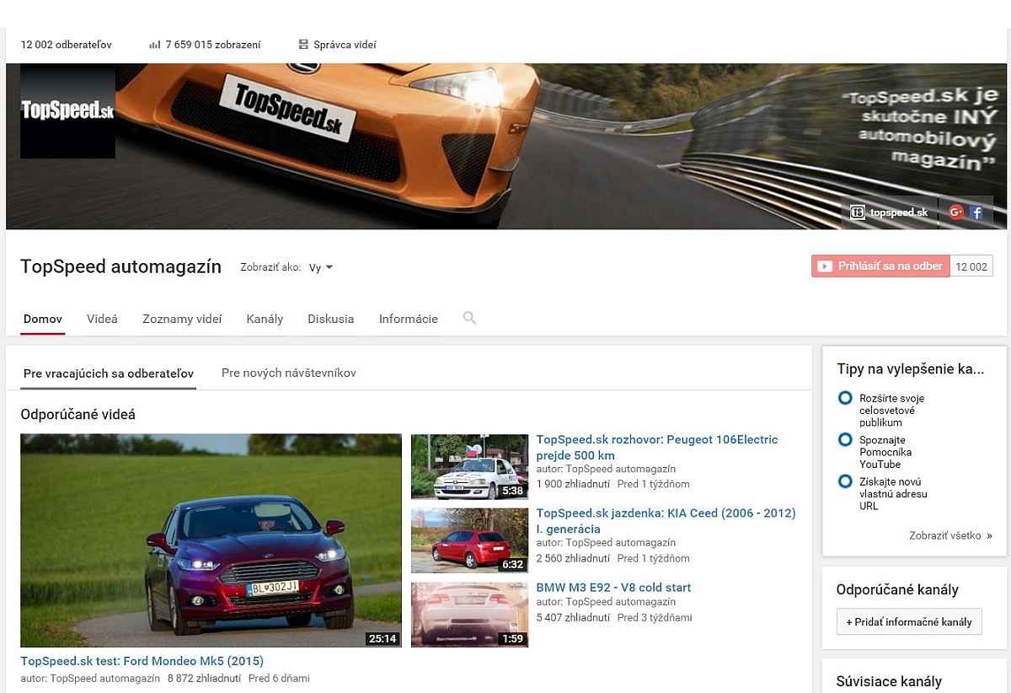The width and height of the screenshot is (1011, 693).
Task: Click the Správca videí icon
Action: (x=303, y=45)
